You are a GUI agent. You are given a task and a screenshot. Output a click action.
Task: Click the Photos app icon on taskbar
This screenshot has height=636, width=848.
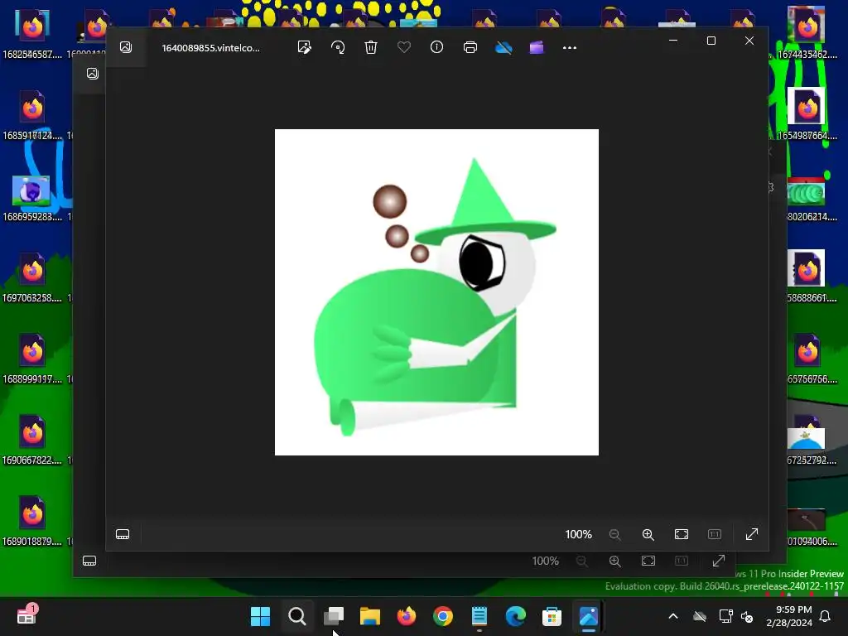pyautogui.click(x=589, y=616)
